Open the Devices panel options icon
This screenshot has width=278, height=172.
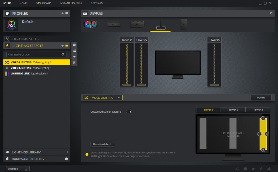(x=271, y=13)
